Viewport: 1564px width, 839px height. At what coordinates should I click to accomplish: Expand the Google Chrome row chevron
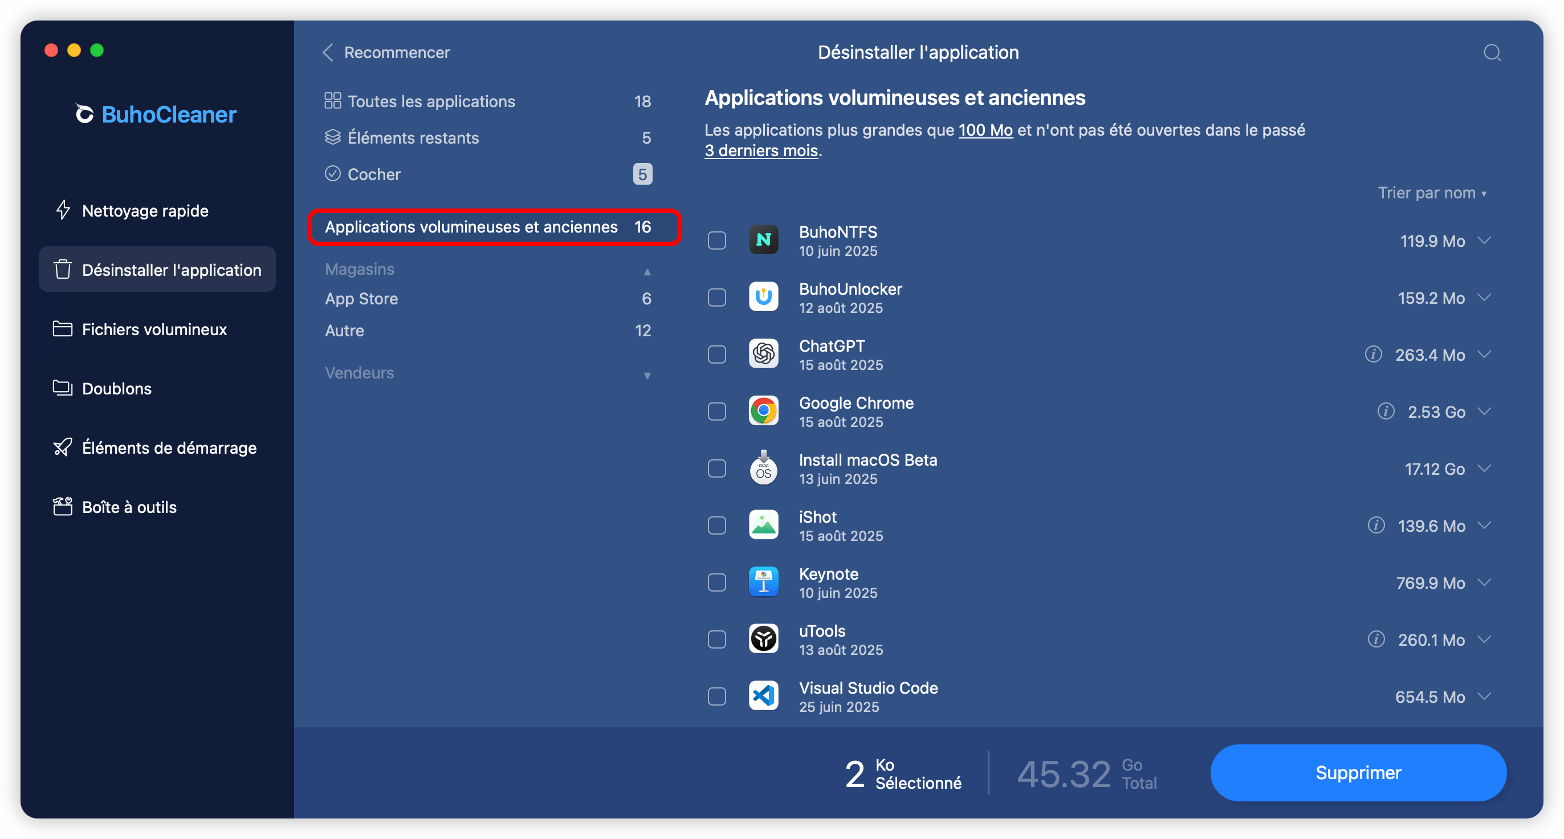1484,411
